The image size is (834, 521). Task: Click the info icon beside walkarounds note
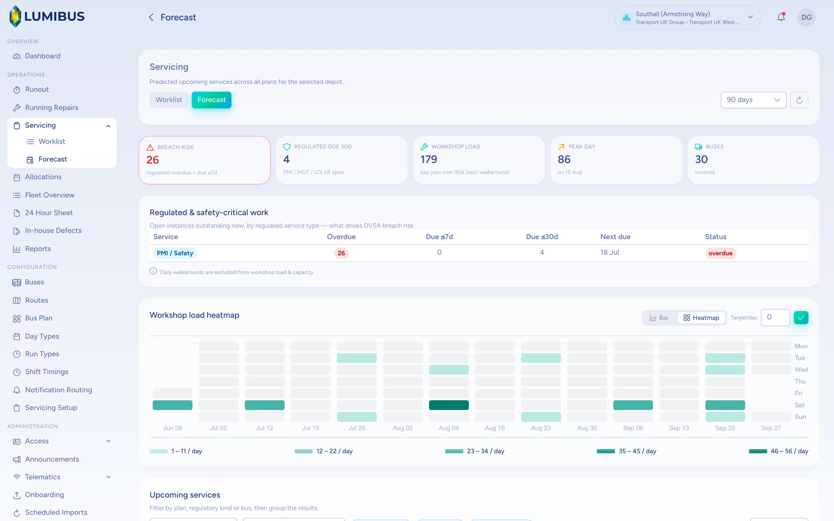click(153, 271)
